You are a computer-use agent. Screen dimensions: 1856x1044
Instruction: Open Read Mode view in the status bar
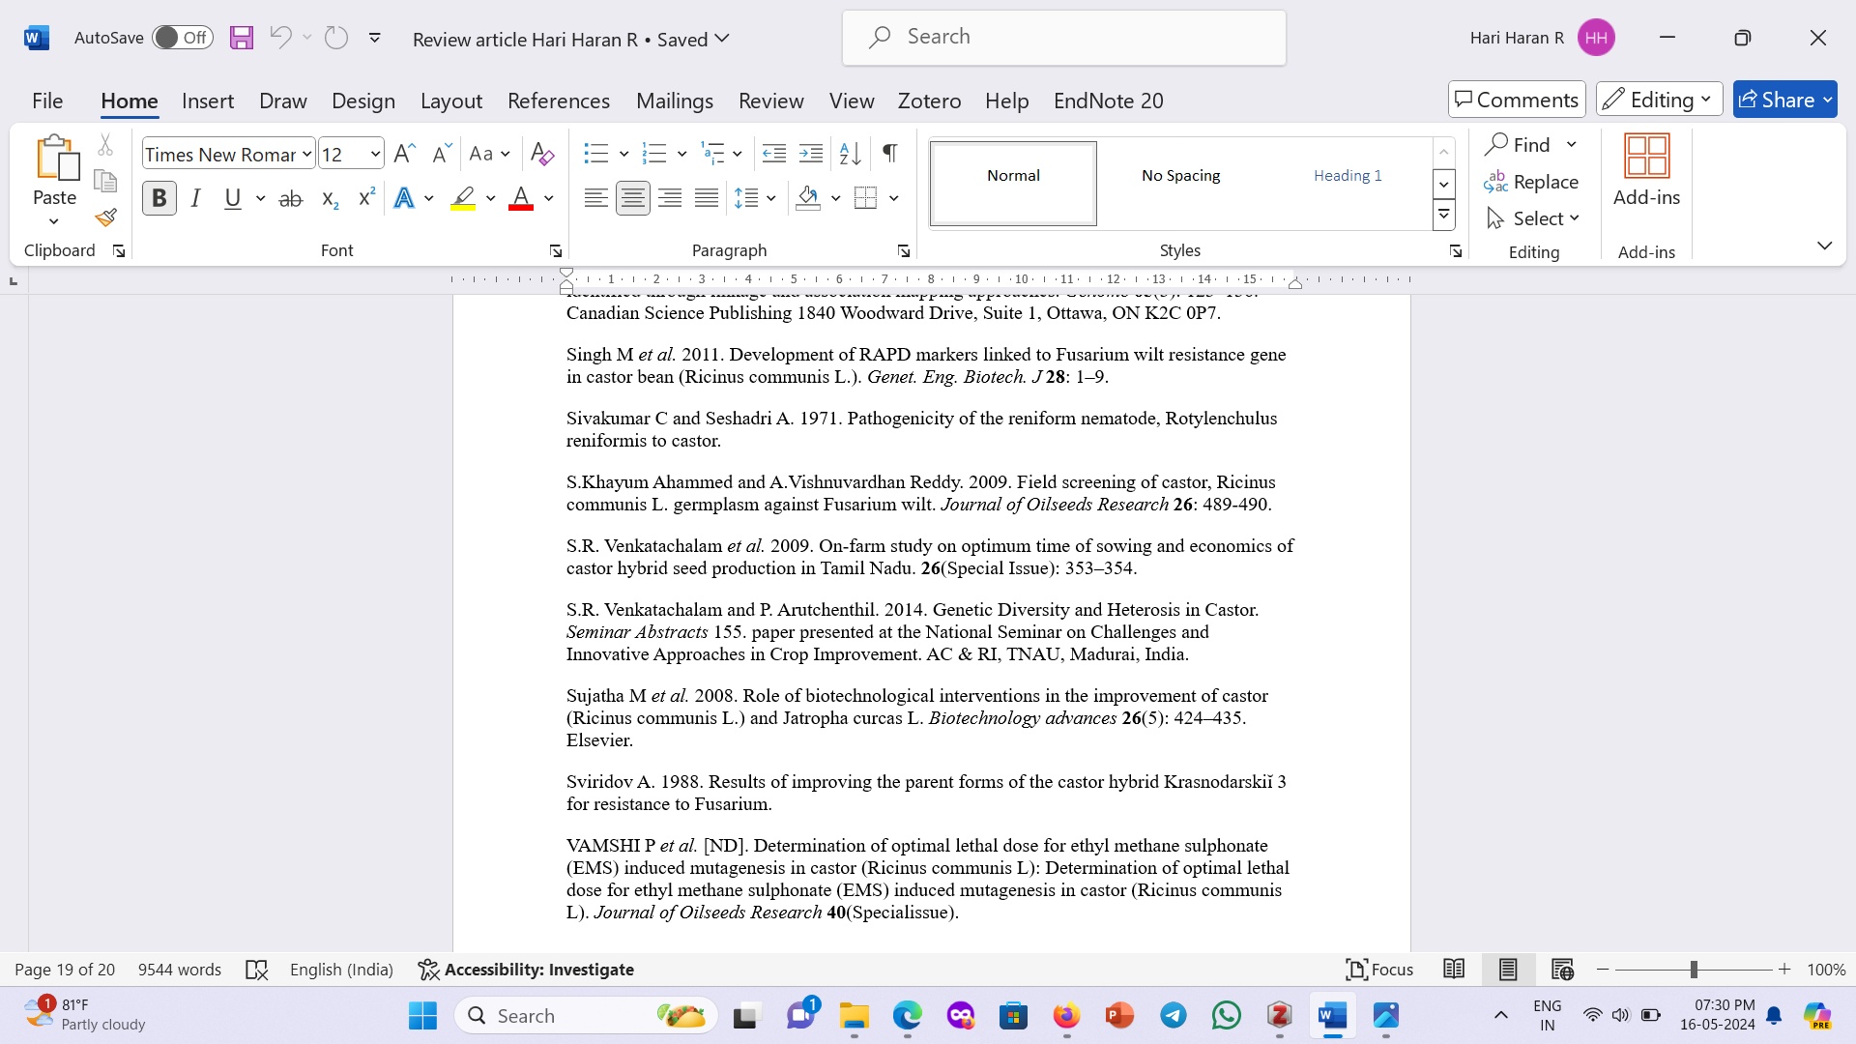pos(1453,969)
